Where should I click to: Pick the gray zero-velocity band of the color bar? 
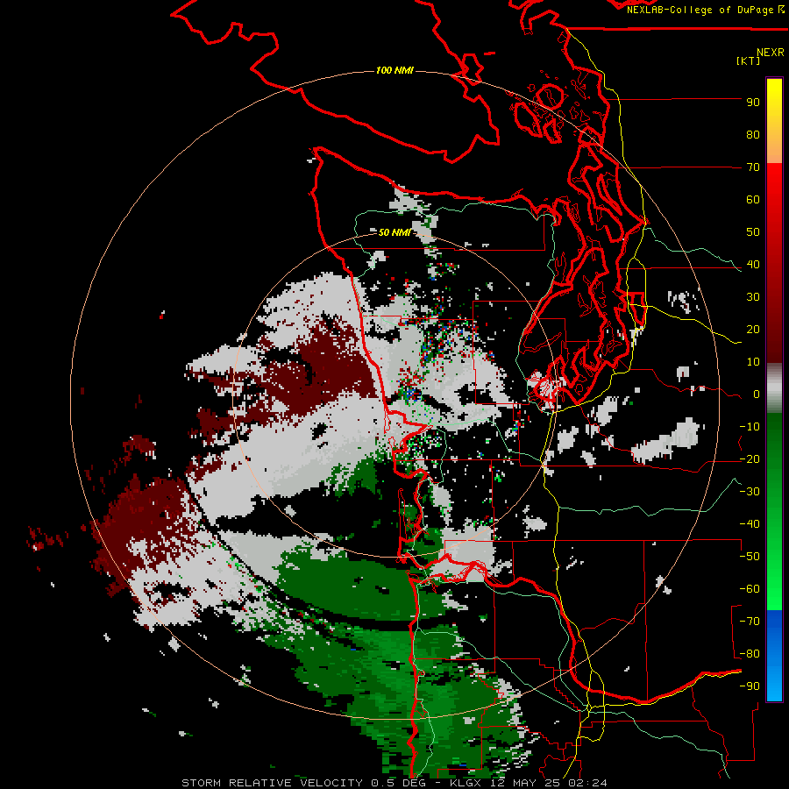pos(774,390)
